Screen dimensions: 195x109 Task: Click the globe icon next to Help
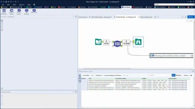tap(34, 5)
